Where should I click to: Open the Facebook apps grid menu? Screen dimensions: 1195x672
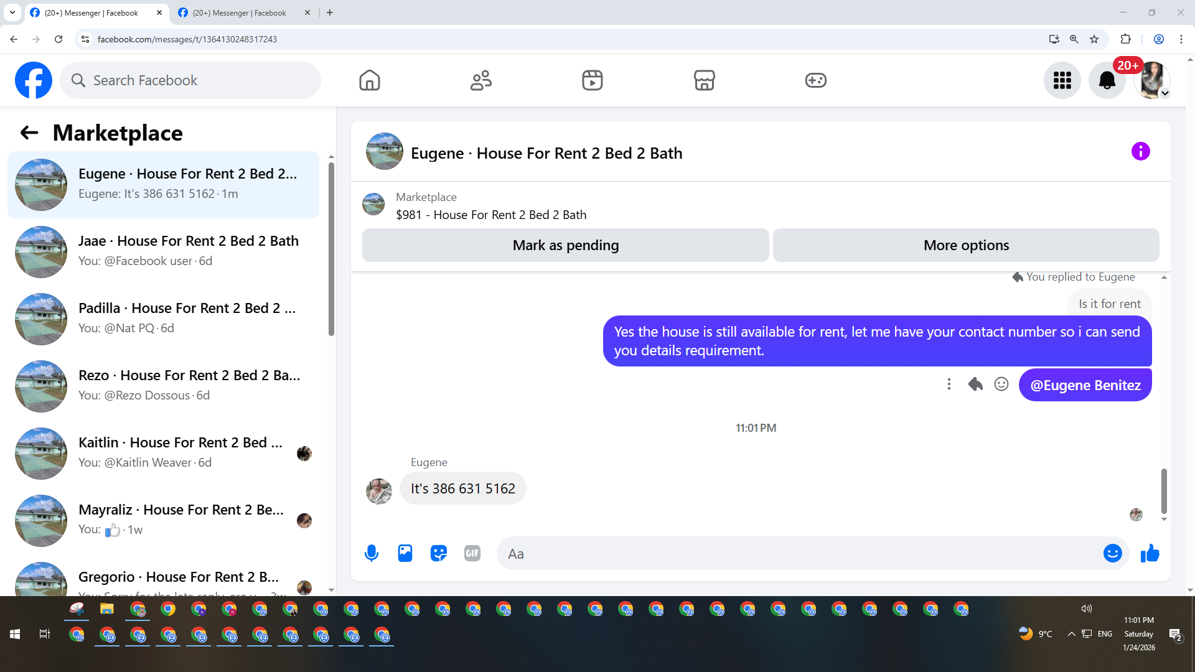[1062, 80]
